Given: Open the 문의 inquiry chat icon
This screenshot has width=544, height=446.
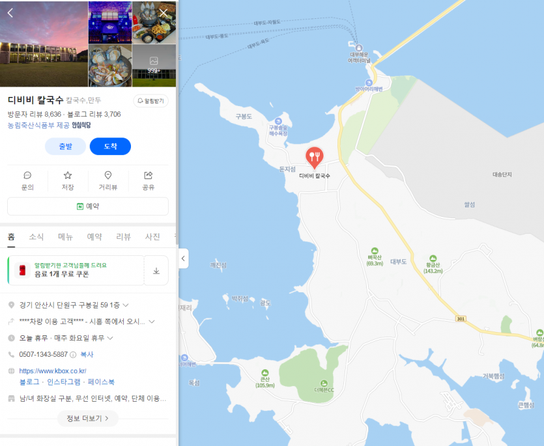Looking at the screenshot, I should pyautogui.click(x=27, y=181).
